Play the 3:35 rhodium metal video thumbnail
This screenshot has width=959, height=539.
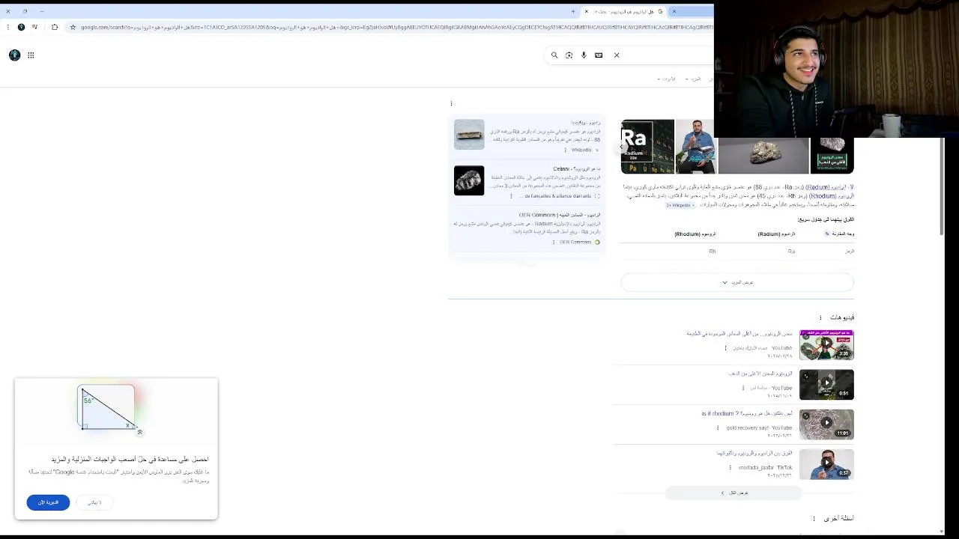click(x=826, y=344)
